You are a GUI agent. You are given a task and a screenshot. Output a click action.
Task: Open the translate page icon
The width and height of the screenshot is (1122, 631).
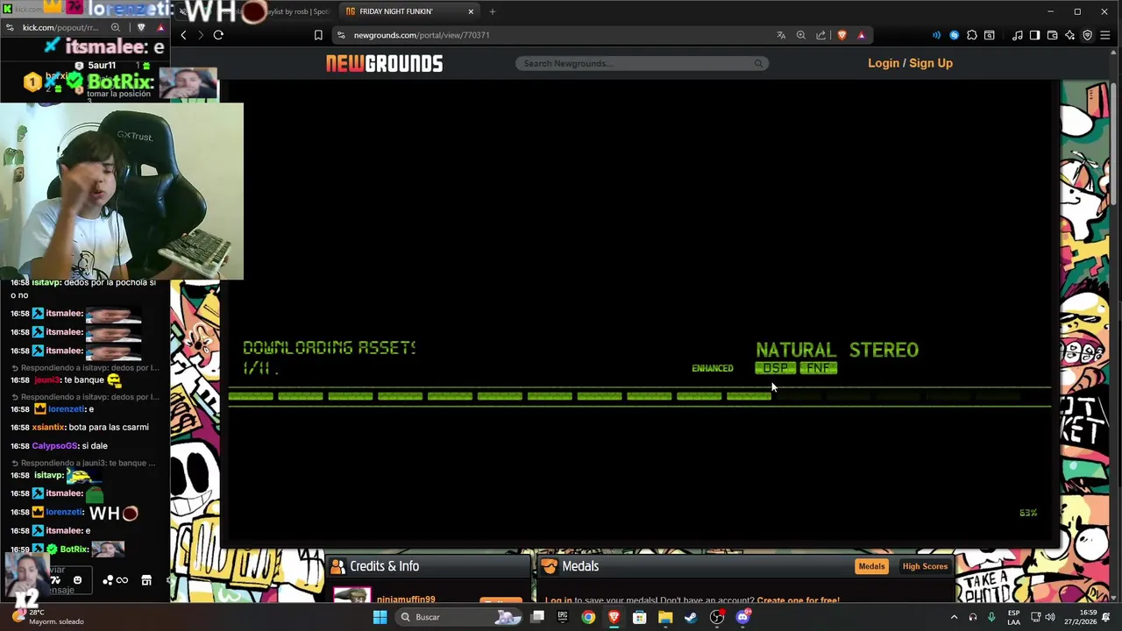click(x=780, y=35)
